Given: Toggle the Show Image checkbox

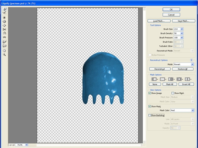Looking at the screenshot, I should (x=150, y=93).
